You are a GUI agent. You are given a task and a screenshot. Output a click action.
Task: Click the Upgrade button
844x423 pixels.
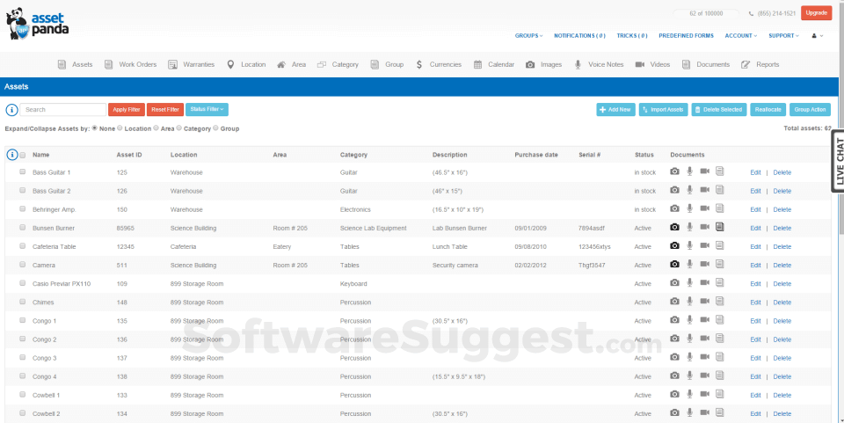point(816,13)
